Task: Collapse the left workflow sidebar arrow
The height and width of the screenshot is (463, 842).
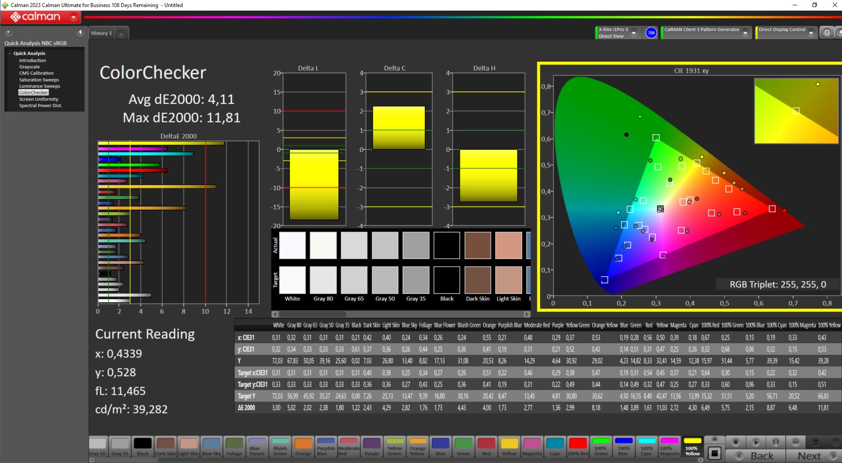Action: [80, 32]
